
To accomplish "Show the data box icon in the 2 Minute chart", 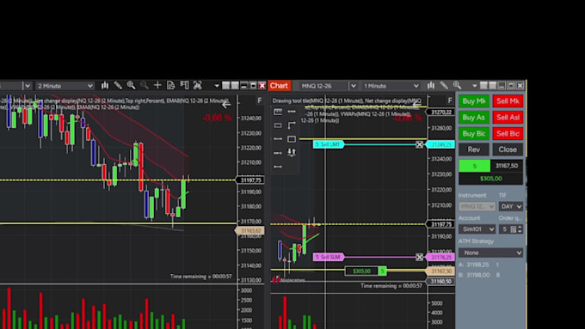I will pyautogui.click(x=171, y=86).
